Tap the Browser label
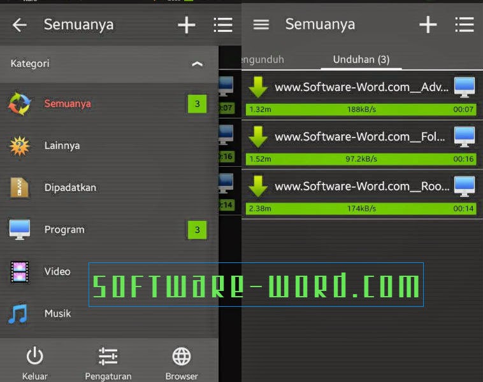 click(182, 376)
